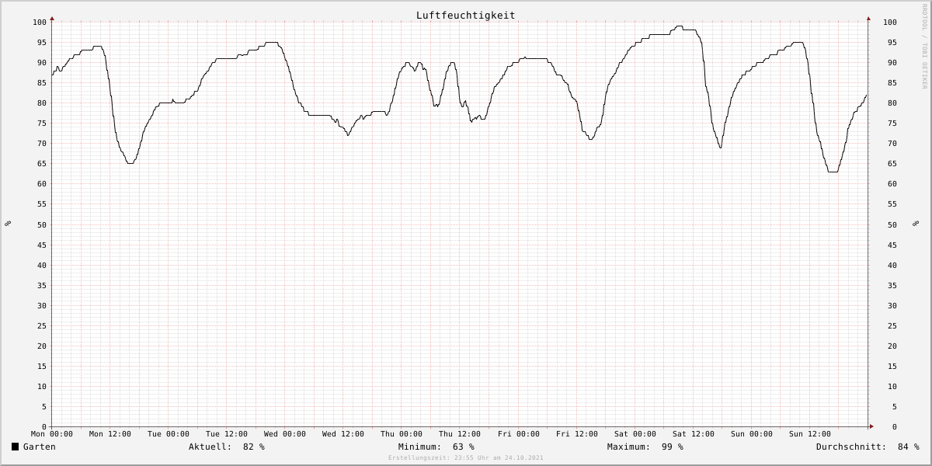Click the Sat 00:00 time axis label
This screenshot has height=466, width=932.
click(x=635, y=434)
